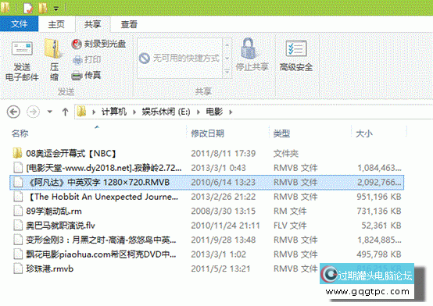Sort by the 类型 column header
The height and width of the screenshot is (306, 433).
tap(281, 133)
